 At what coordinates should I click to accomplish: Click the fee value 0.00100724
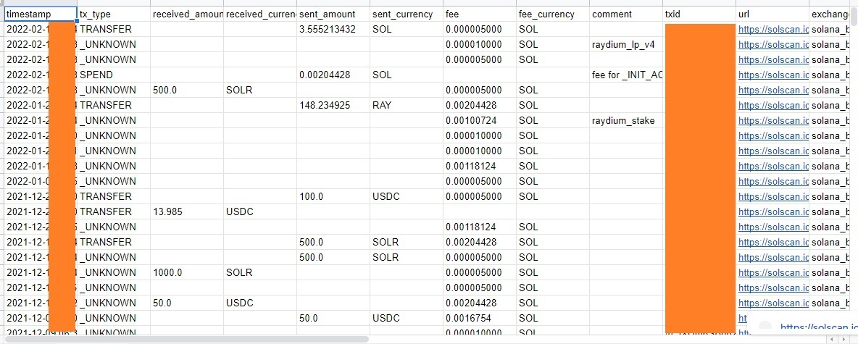point(480,121)
